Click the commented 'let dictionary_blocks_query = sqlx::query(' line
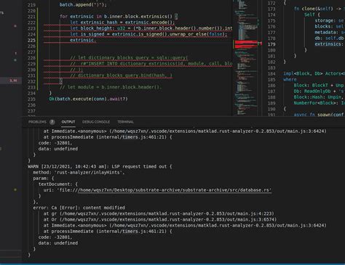 click(129, 58)
